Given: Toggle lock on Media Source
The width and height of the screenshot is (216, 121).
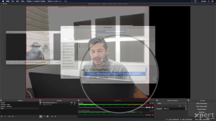Looking at the screenshot, I should pyautogui.click(x=75, y=105).
